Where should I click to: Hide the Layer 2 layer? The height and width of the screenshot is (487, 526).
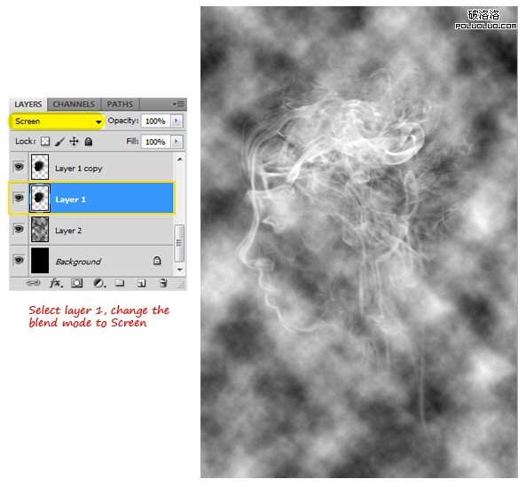pyautogui.click(x=19, y=229)
